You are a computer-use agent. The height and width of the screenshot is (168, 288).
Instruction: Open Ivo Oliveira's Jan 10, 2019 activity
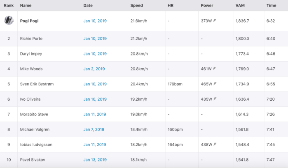pos(95,99)
